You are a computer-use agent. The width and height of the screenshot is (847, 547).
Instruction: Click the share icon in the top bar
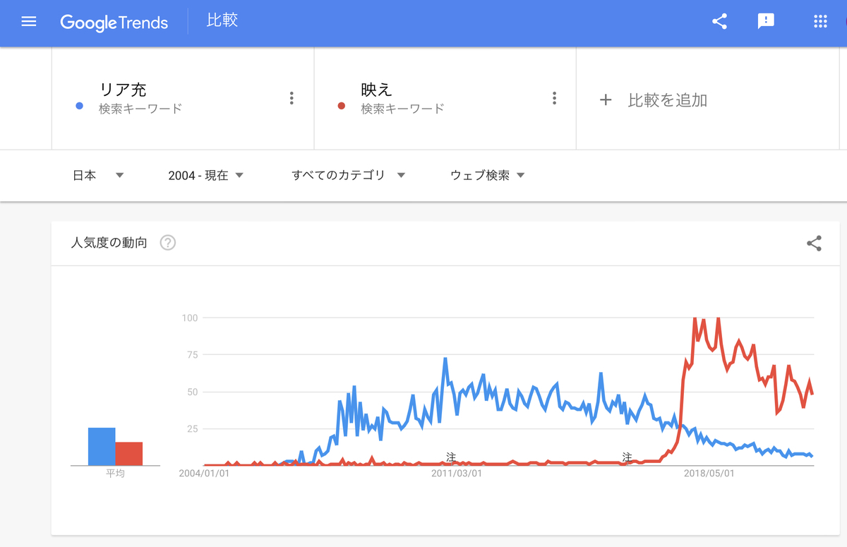[719, 21]
